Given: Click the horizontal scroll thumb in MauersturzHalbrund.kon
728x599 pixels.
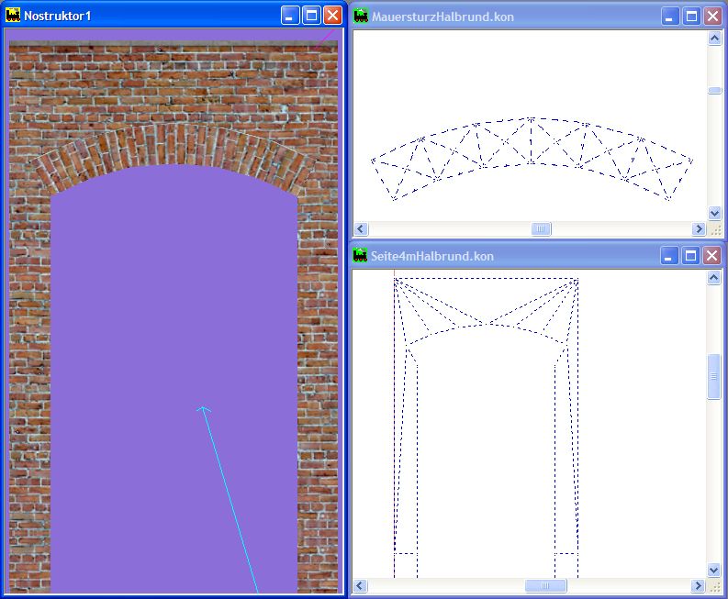Looking at the screenshot, I should pos(541,229).
